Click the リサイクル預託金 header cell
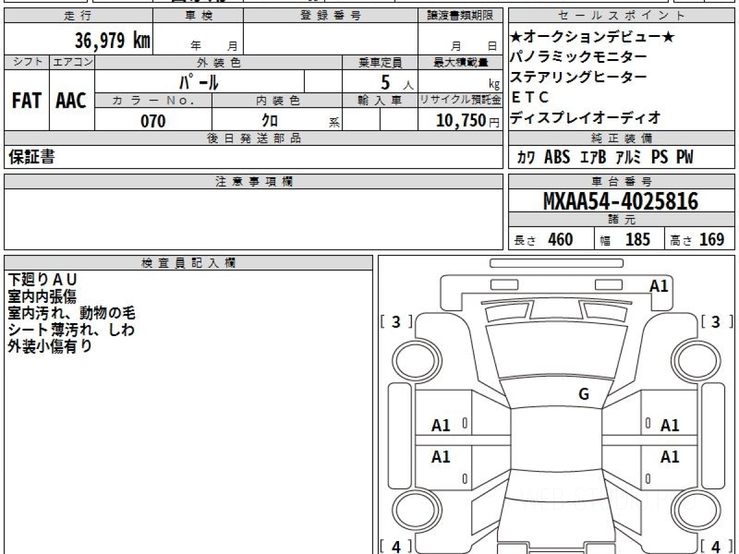The width and height of the screenshot is (739, 554). pyautogui.click(x=460, y=100)
